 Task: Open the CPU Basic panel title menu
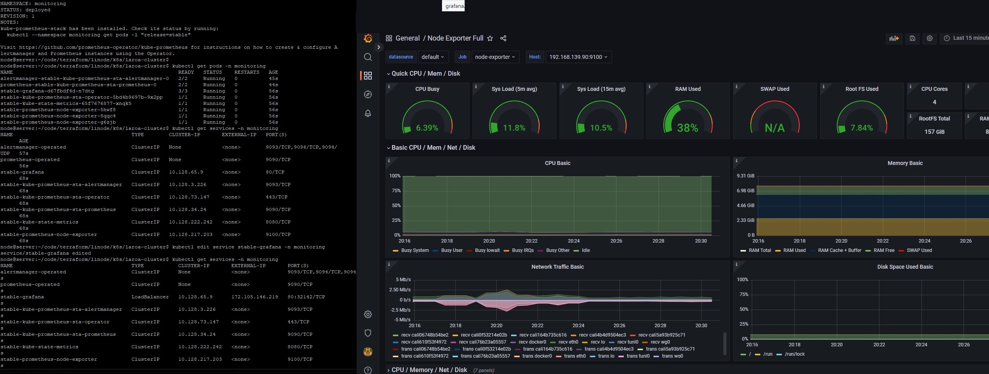558,163
